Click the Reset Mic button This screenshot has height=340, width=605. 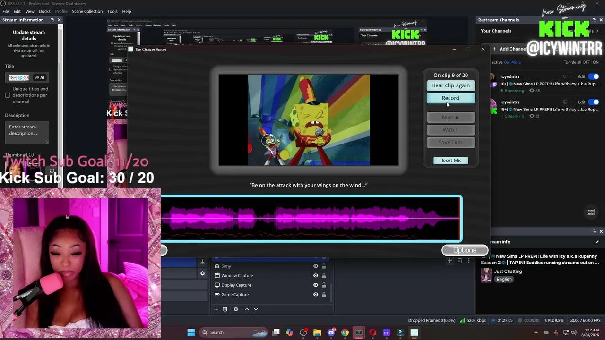pos(450,161)
